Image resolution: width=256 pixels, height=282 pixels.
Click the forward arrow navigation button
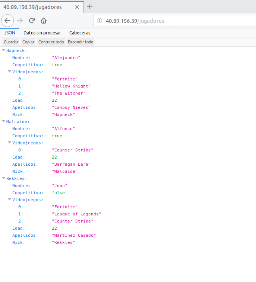coord(20,21)
